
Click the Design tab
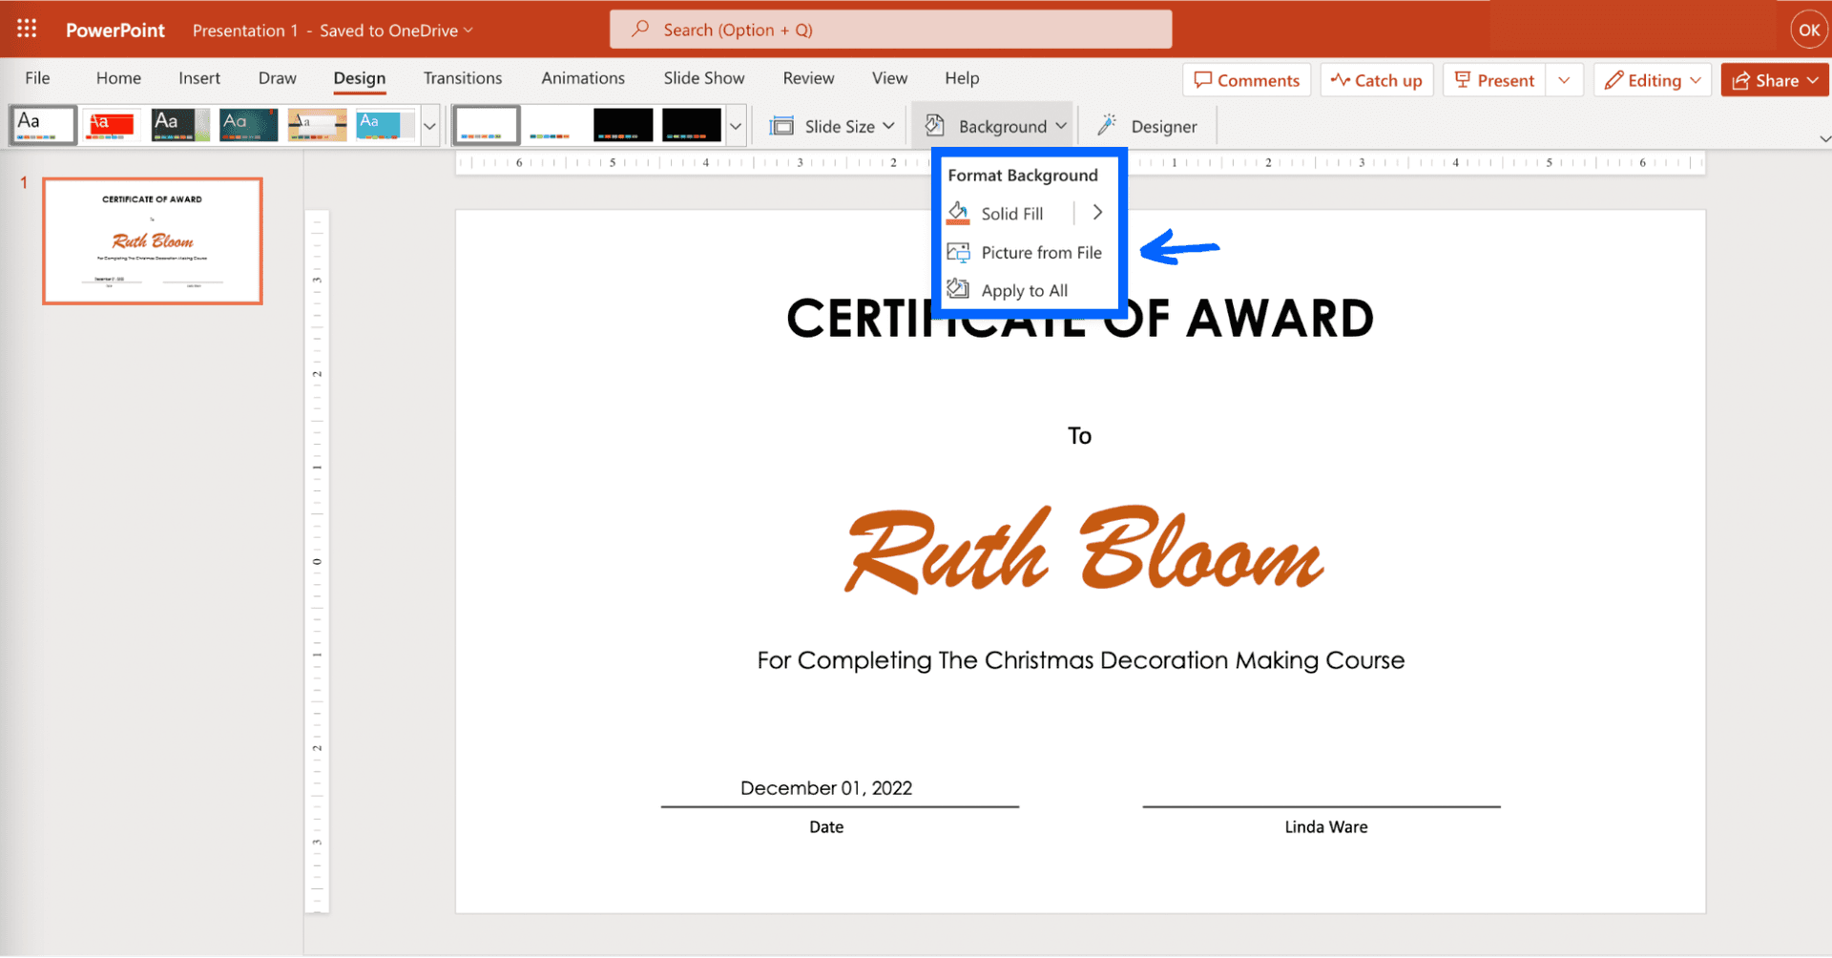[x=360, y=78]
